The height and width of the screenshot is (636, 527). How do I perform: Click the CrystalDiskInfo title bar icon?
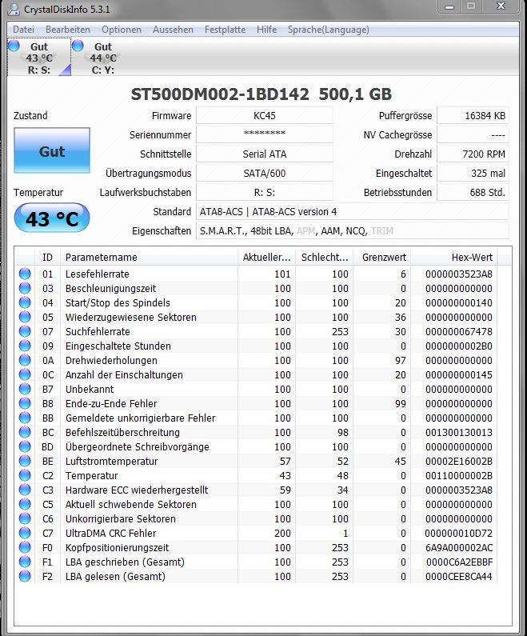click(14, 9)
